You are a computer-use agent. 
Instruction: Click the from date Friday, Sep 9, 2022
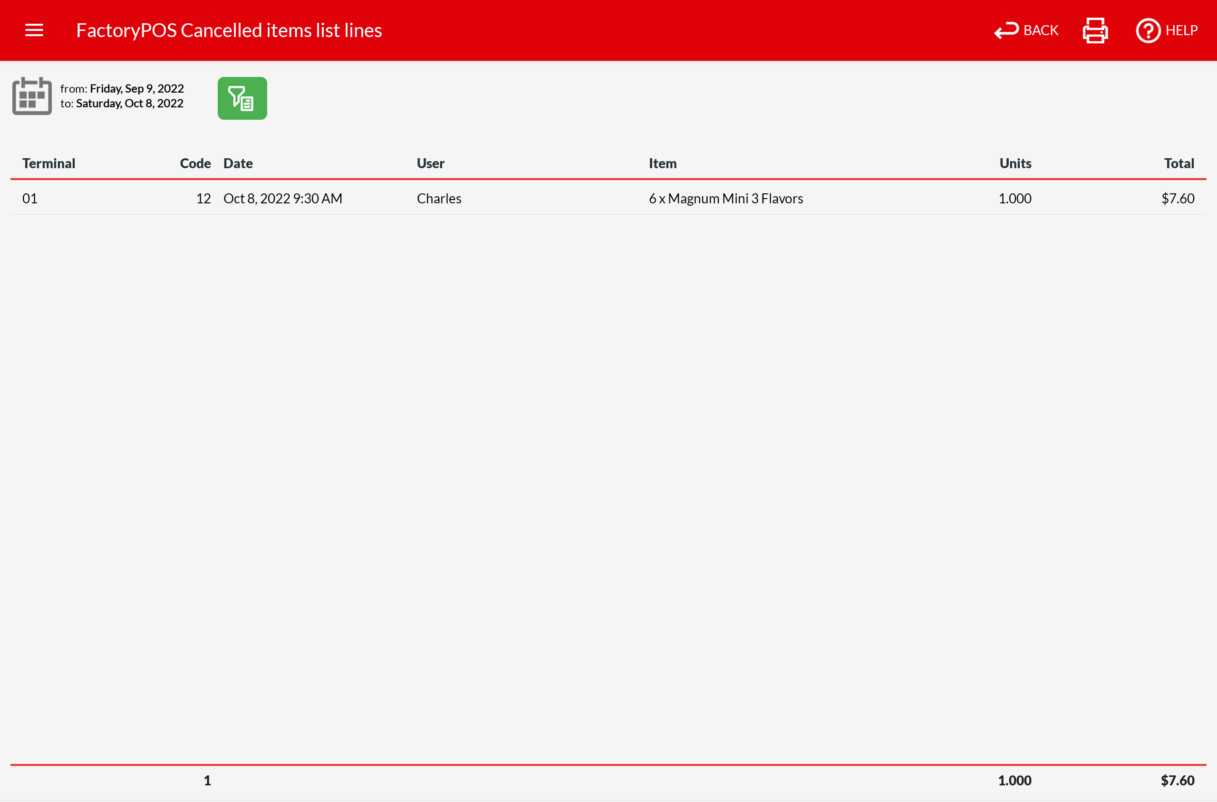tap(136, 88)
